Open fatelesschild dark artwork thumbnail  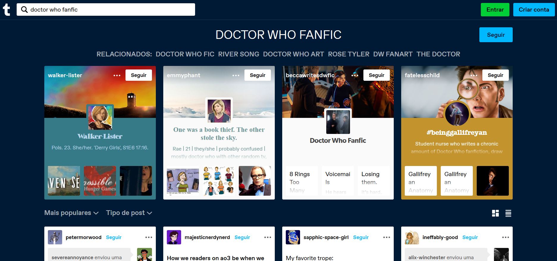click(x=493, y=181)
